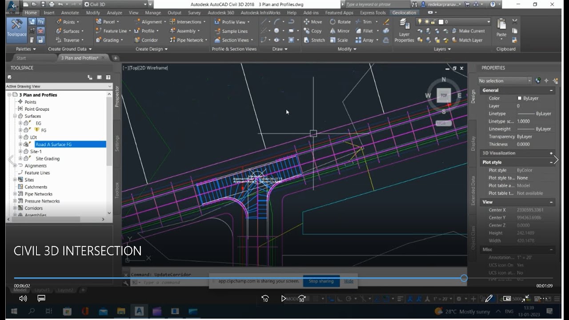Open the Output ribbon tab
The image size is (569, 320).
pos(174,13)
